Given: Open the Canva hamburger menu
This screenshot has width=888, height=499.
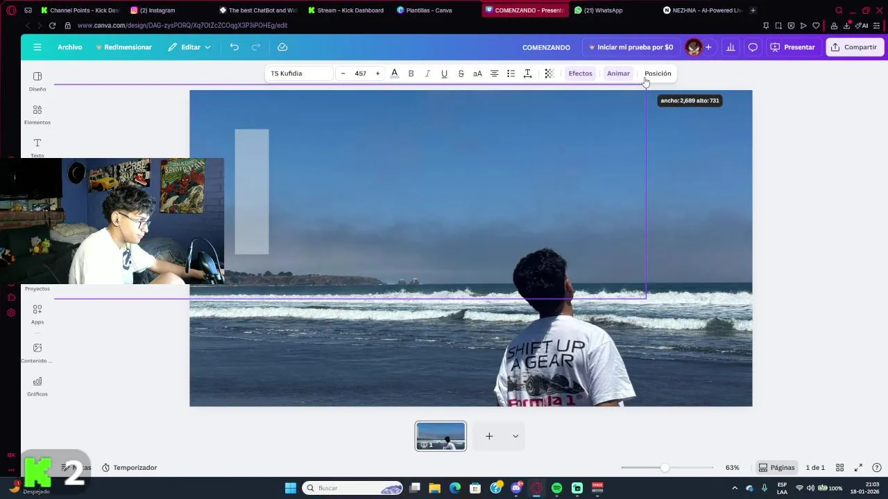Looking at the screenshot, I should click(37, 47).
